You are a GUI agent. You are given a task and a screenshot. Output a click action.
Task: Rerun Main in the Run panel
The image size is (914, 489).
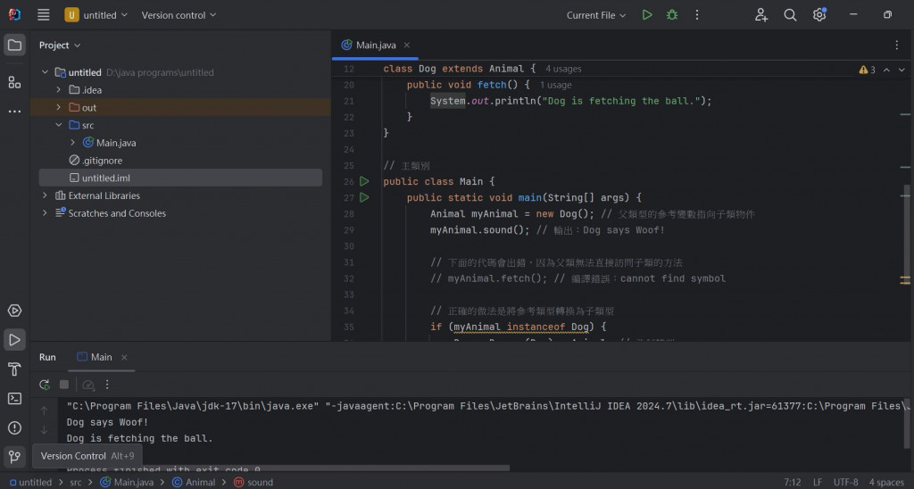click(45, 385)
